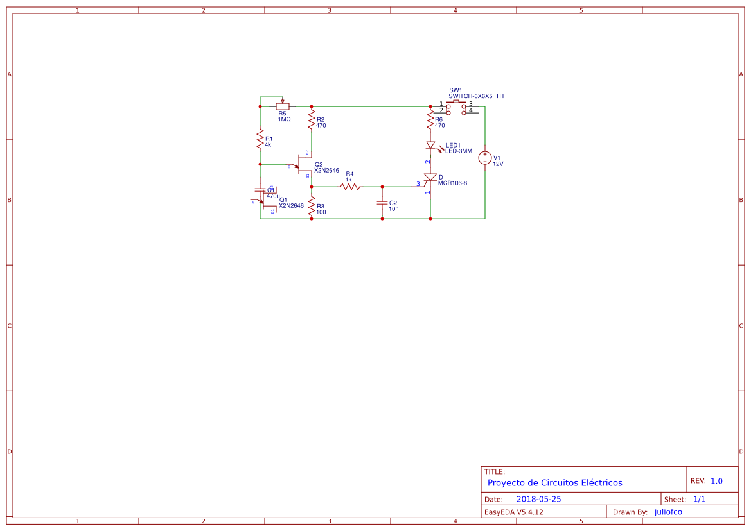Select the R5 1MΩ potentiometer symbol
Viewport: 751px width, 531px height.
pyautogui.click(x=283, y=106)
